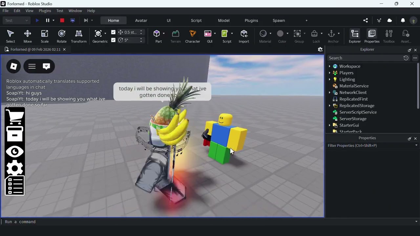Open the Color dropdown arrow
420x236 pixels.
point(287,33)
